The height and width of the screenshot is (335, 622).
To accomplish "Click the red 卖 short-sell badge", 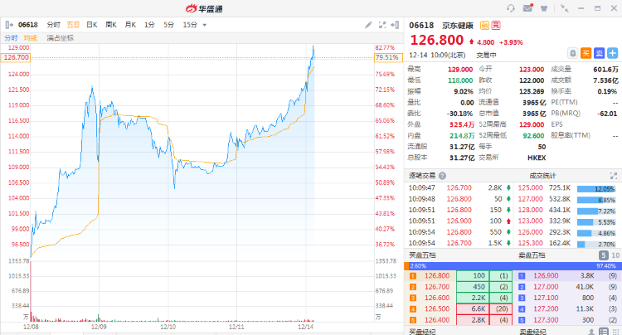I will click(496, 26).
